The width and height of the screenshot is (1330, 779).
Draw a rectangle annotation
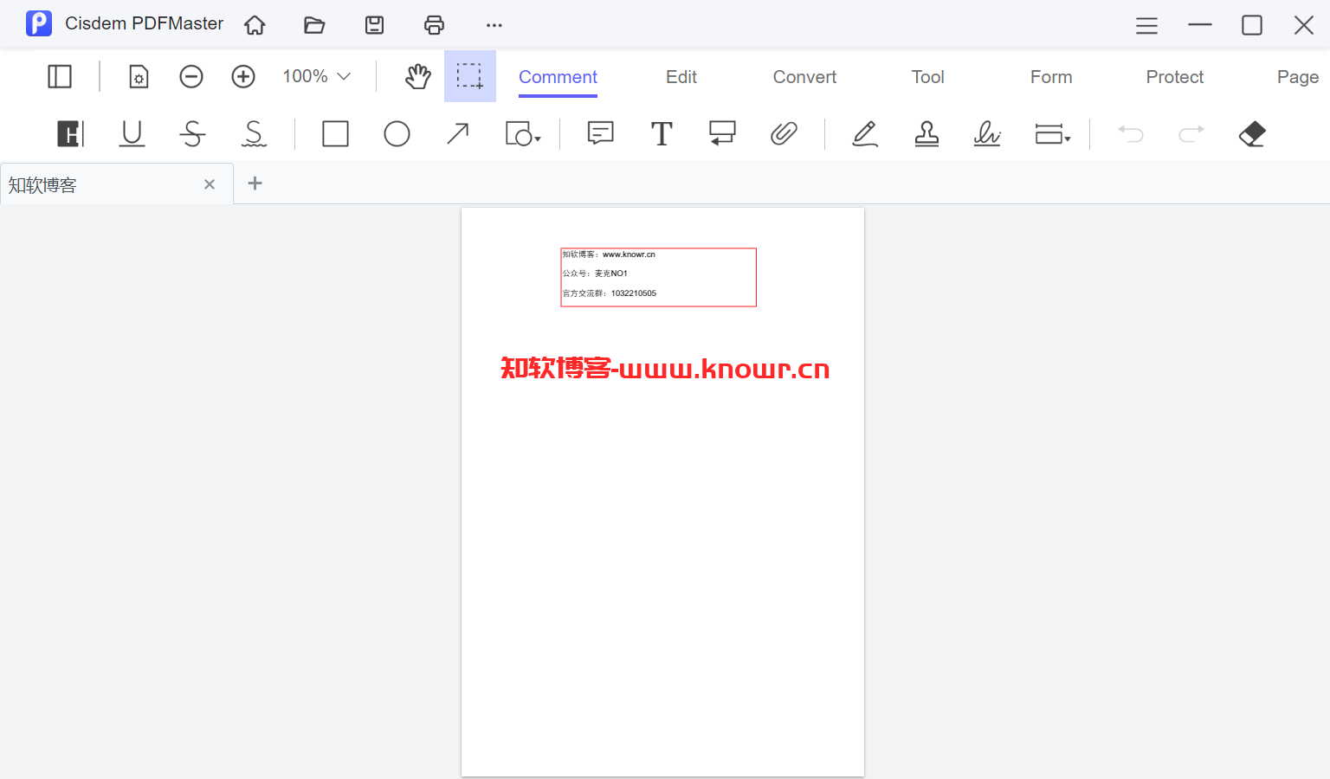coord(336,134)
